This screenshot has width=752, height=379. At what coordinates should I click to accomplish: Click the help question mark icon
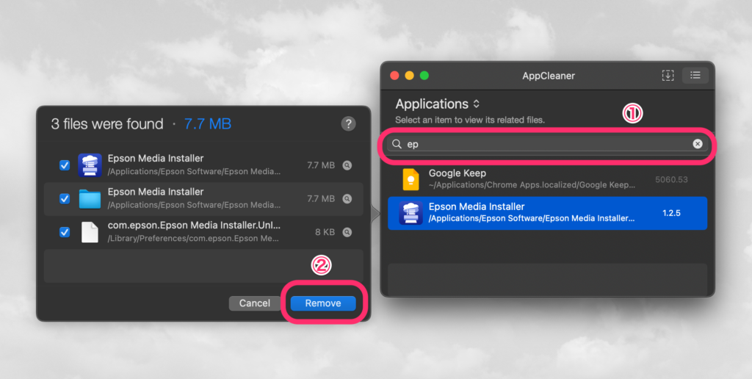click(x=348, y=124)
